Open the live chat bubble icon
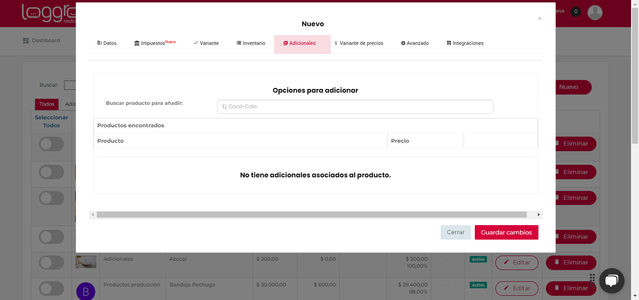The width and height of the screenshot is (639, 300). (611, 280)
